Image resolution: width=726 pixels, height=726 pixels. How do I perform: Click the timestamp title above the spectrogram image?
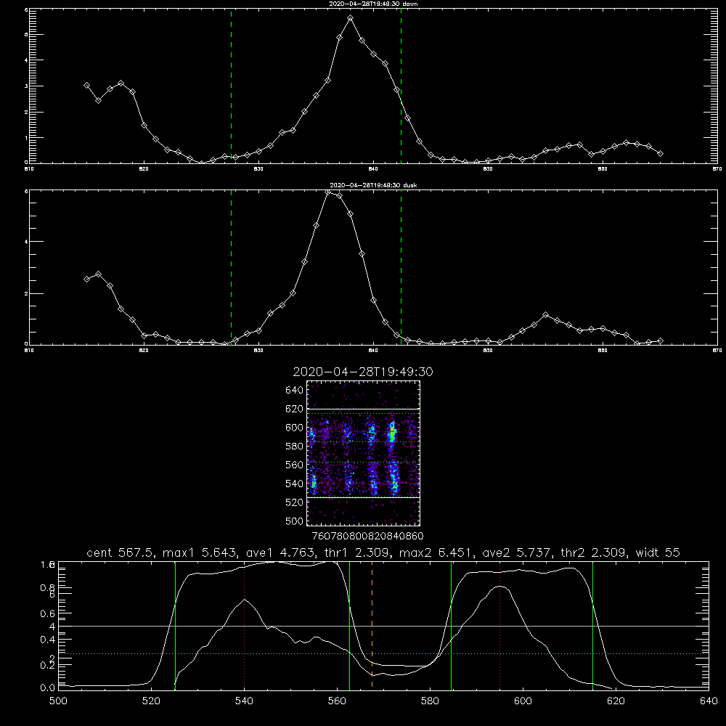(363, 372)
